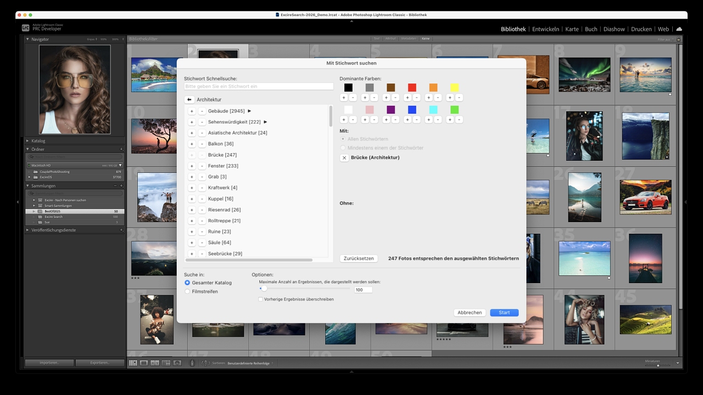Exclude keyword Kuppel with its minus button
The width and height of the screenshot is (703, 395).
pos(202,199)
